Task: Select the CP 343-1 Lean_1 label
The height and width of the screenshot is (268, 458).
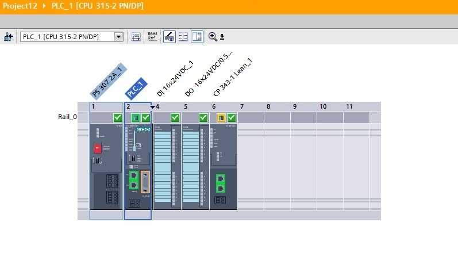Action: pos(232,78)
